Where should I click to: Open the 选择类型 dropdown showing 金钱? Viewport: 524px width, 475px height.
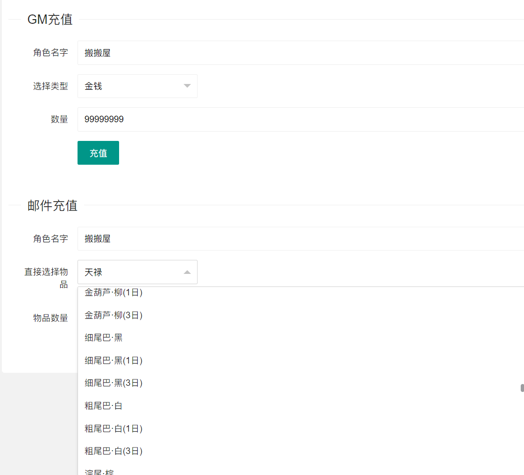click(x=137, y=86)
